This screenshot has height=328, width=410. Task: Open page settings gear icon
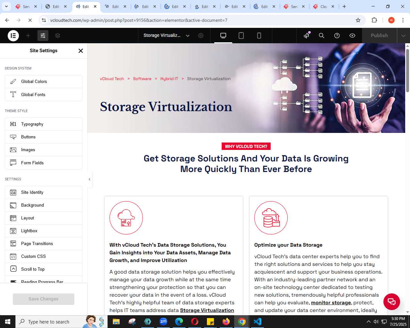pos(201,36)
